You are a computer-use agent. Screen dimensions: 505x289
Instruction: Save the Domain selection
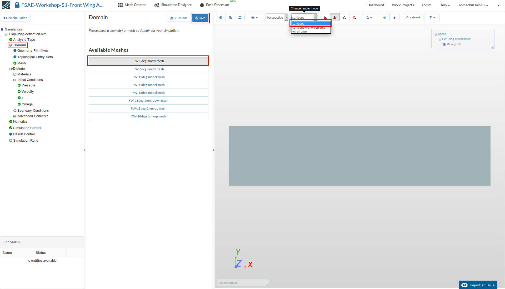click(200, 18)
